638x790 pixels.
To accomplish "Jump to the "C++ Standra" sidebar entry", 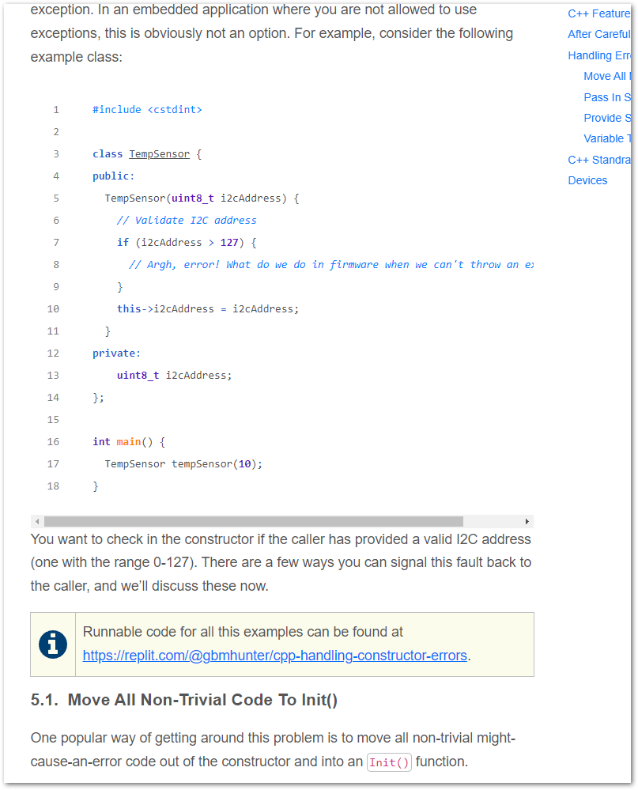I will click(598, 160).
